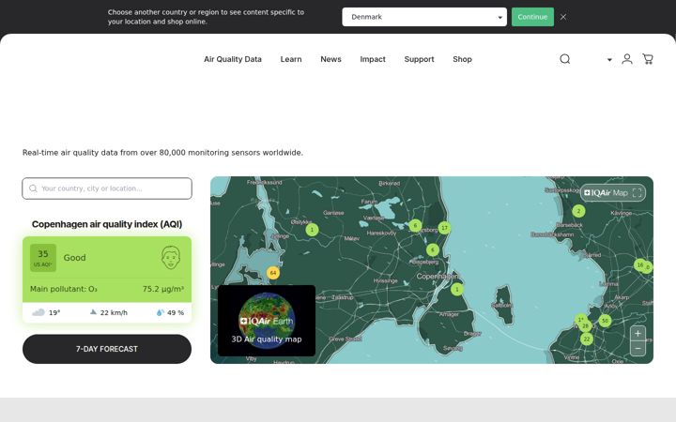The image size is (676, 422).
Task: Zoom out on the map with minus button
Action: click(638, 348)
